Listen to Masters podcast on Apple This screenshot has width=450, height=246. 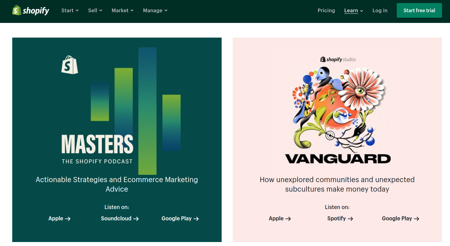(x=59, y=218)
